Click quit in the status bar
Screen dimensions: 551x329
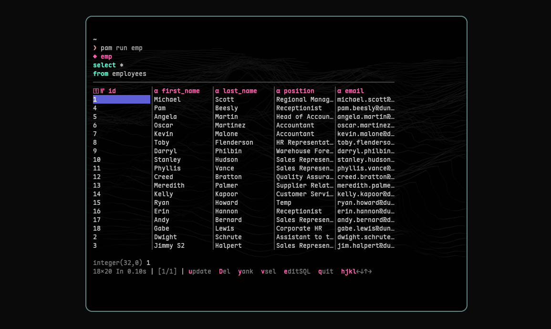pos(325,271)
